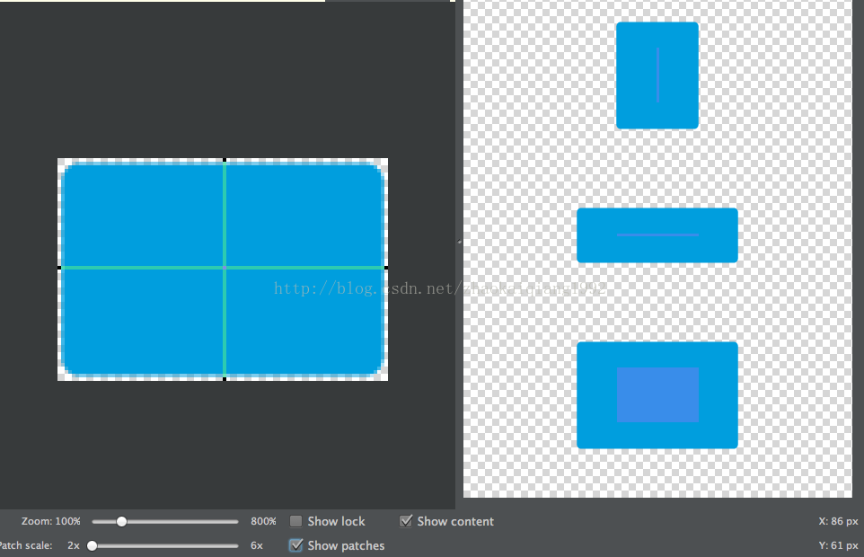The width and height of the screenshot is (864, 557).
Task: Click the Zoom slider handle
Action: pos(121,521)
